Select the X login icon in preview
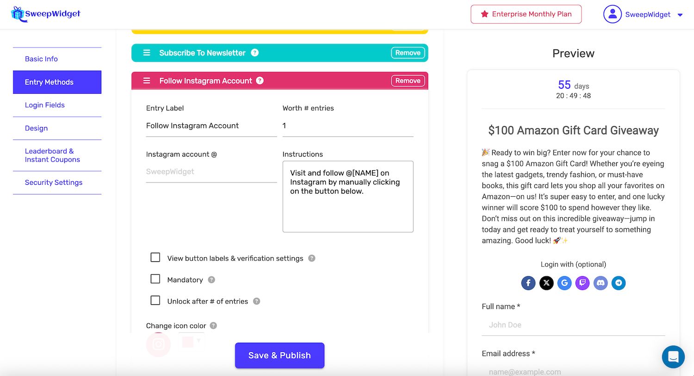The height and width of the screenshot is (376, 694). [x=546, y=283]
